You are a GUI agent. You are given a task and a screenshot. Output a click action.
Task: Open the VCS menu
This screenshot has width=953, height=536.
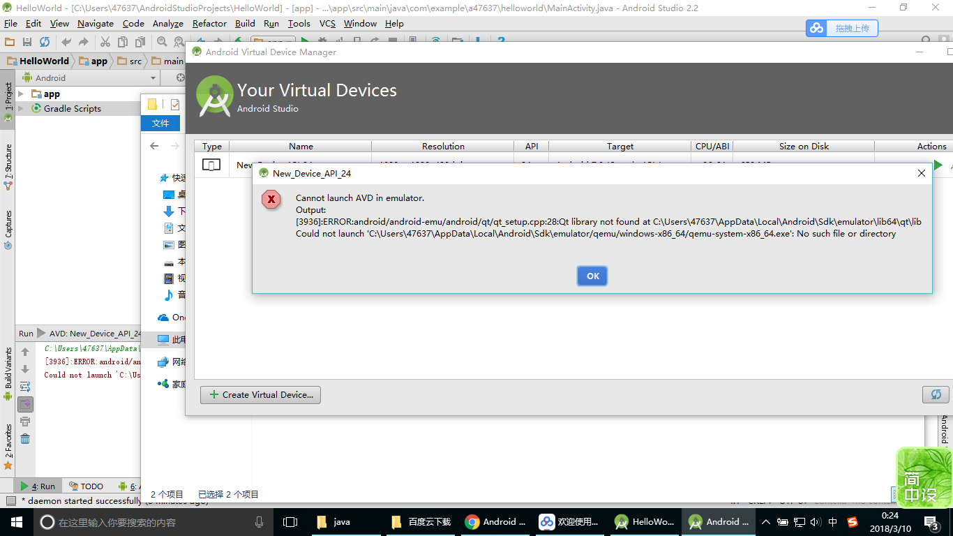click(327, 23)
